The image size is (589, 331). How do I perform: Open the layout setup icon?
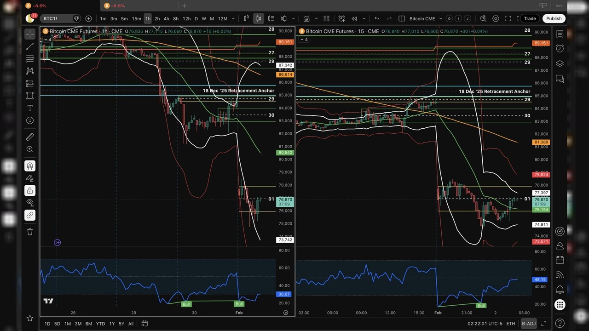[402, 18]
